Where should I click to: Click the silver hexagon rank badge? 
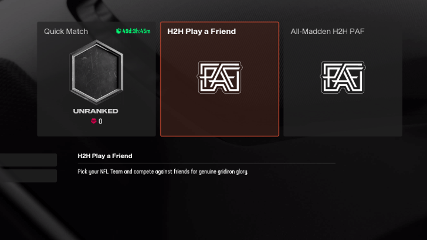pos(97,72)
